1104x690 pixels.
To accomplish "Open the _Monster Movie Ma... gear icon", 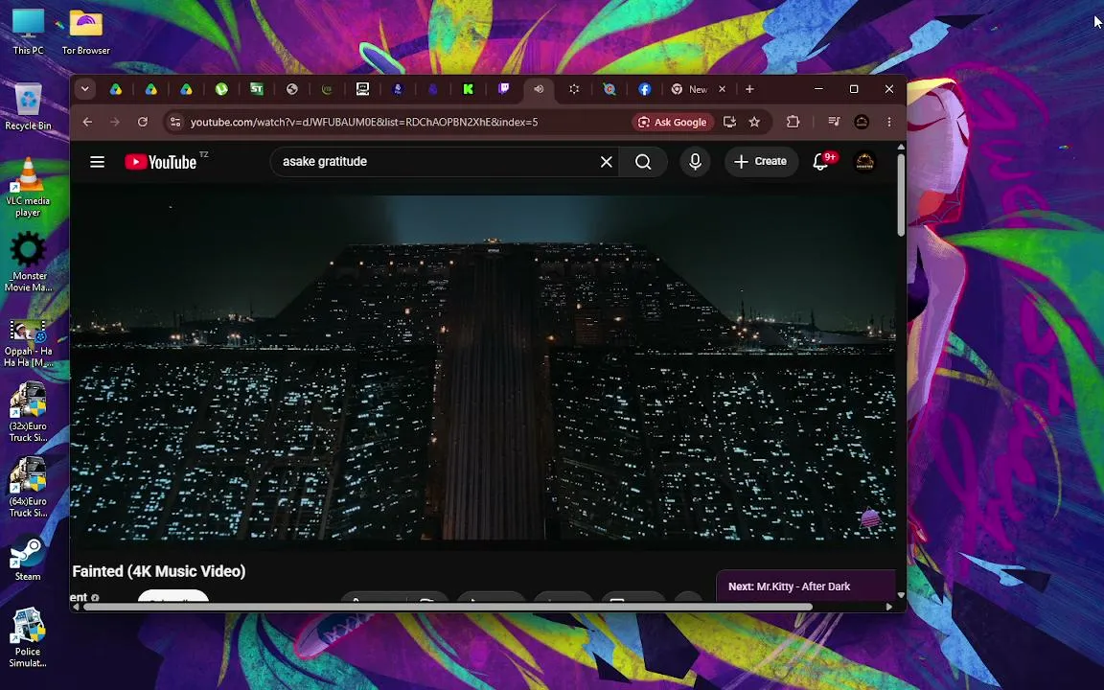I will click(28, 262).
